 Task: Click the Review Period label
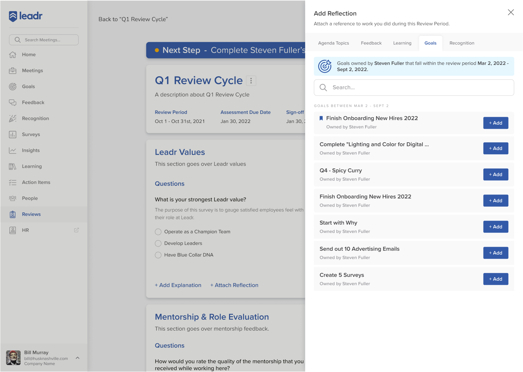(171, 113)
